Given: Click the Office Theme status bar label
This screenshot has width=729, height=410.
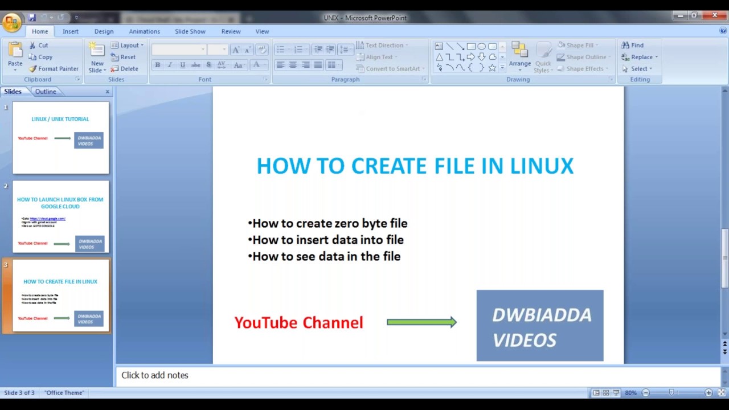Looking at the screenshot, I should pos(64,393).
